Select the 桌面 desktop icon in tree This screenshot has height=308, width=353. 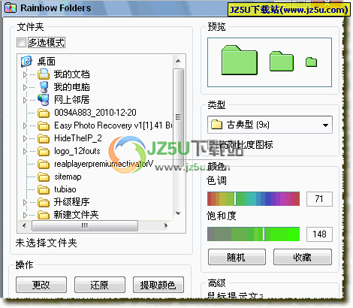tap(26, 62)
